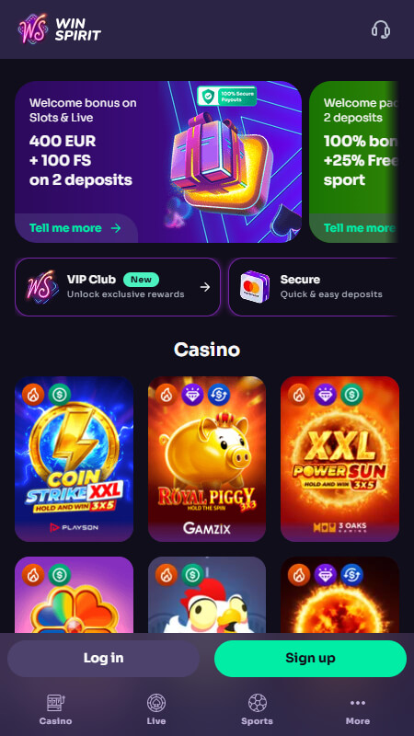
Task: Open Tell me more on the green sport banner
Action: coord(358,228)
